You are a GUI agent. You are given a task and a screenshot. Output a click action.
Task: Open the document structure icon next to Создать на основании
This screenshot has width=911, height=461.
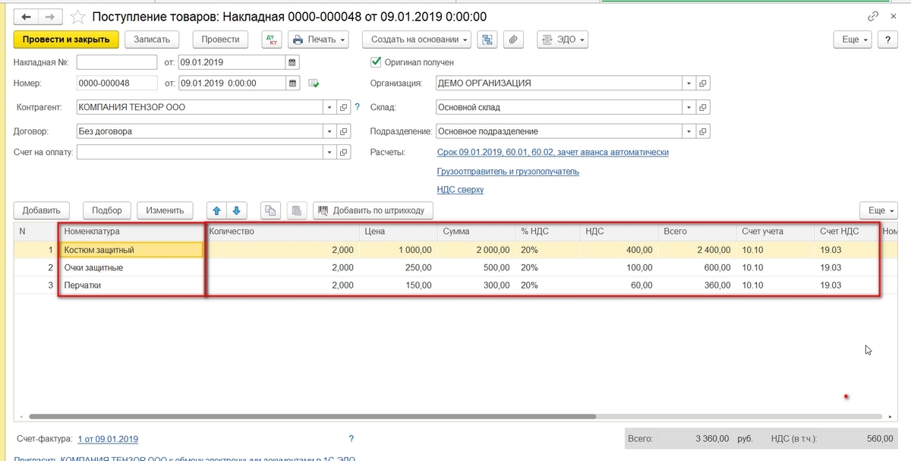tap(487, 39)
